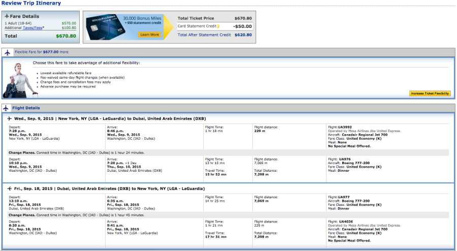Click the yellow arrow beside Card Statement Credit
Screen dimensions: 457x251
(219, 26)
